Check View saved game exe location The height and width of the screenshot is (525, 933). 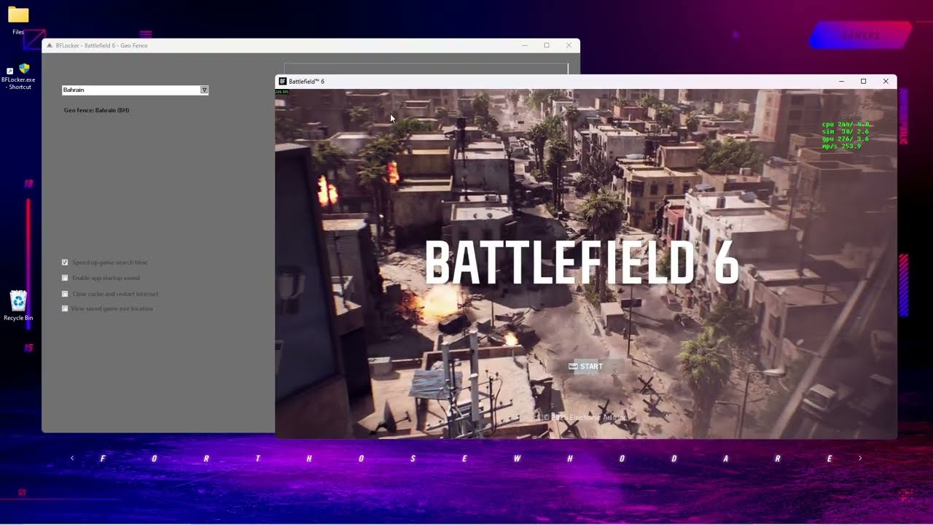(x=65, y=308)
